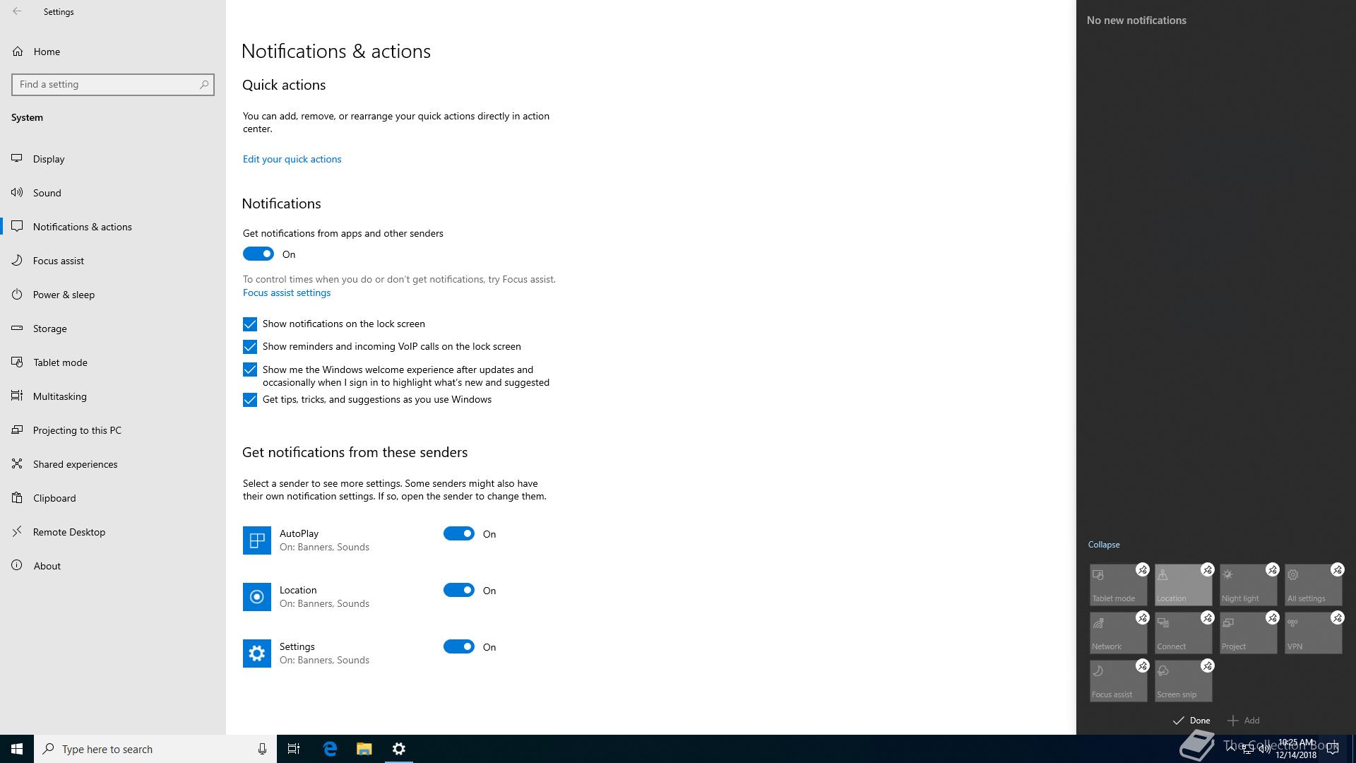Uncheck reminders and VoIP calls on lock screen
Screen dimensions: 1356x763
point(249,347)
